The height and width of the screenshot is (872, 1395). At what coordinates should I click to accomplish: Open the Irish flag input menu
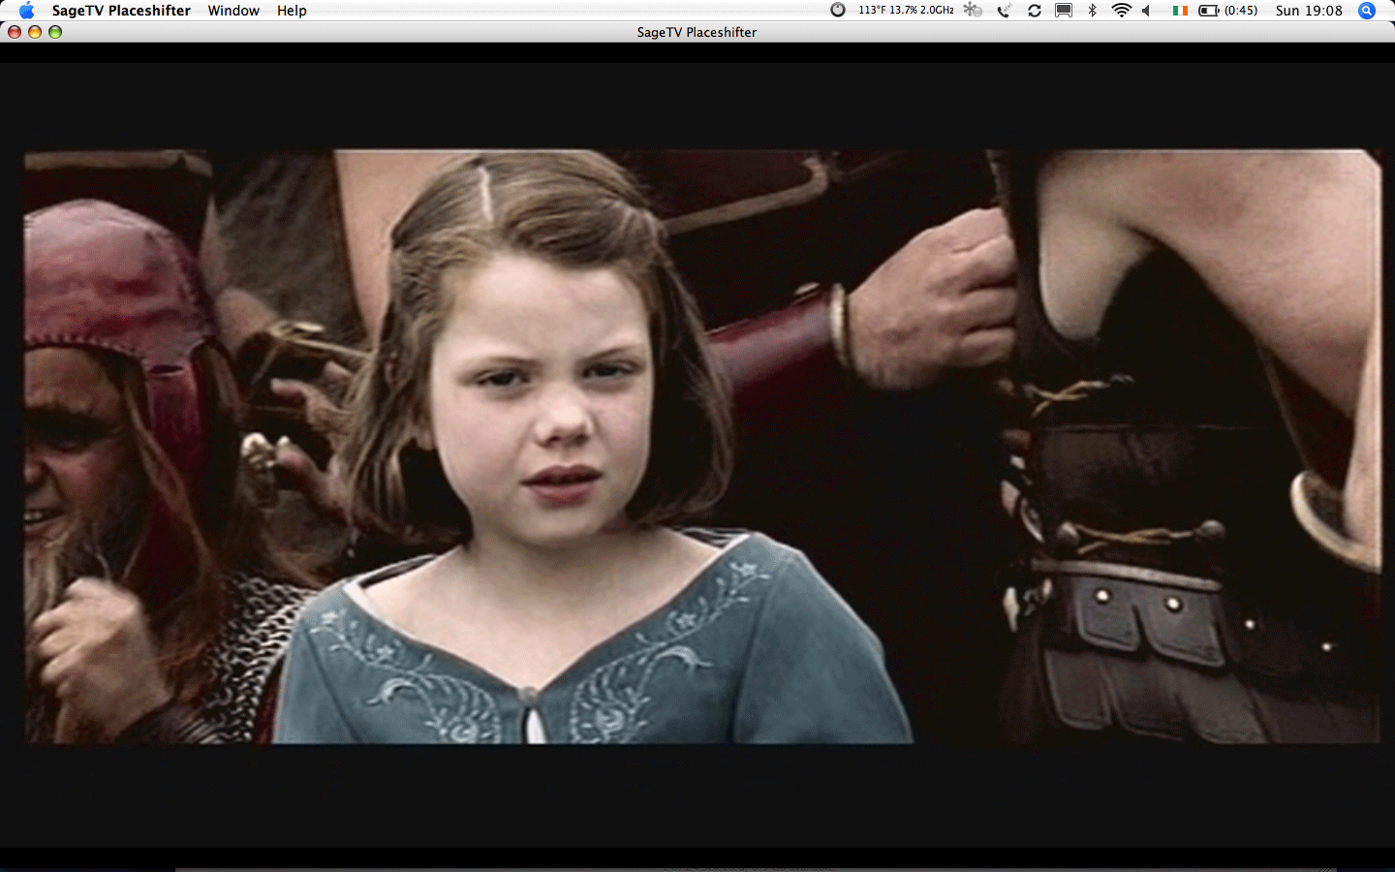coord(1180,11)
